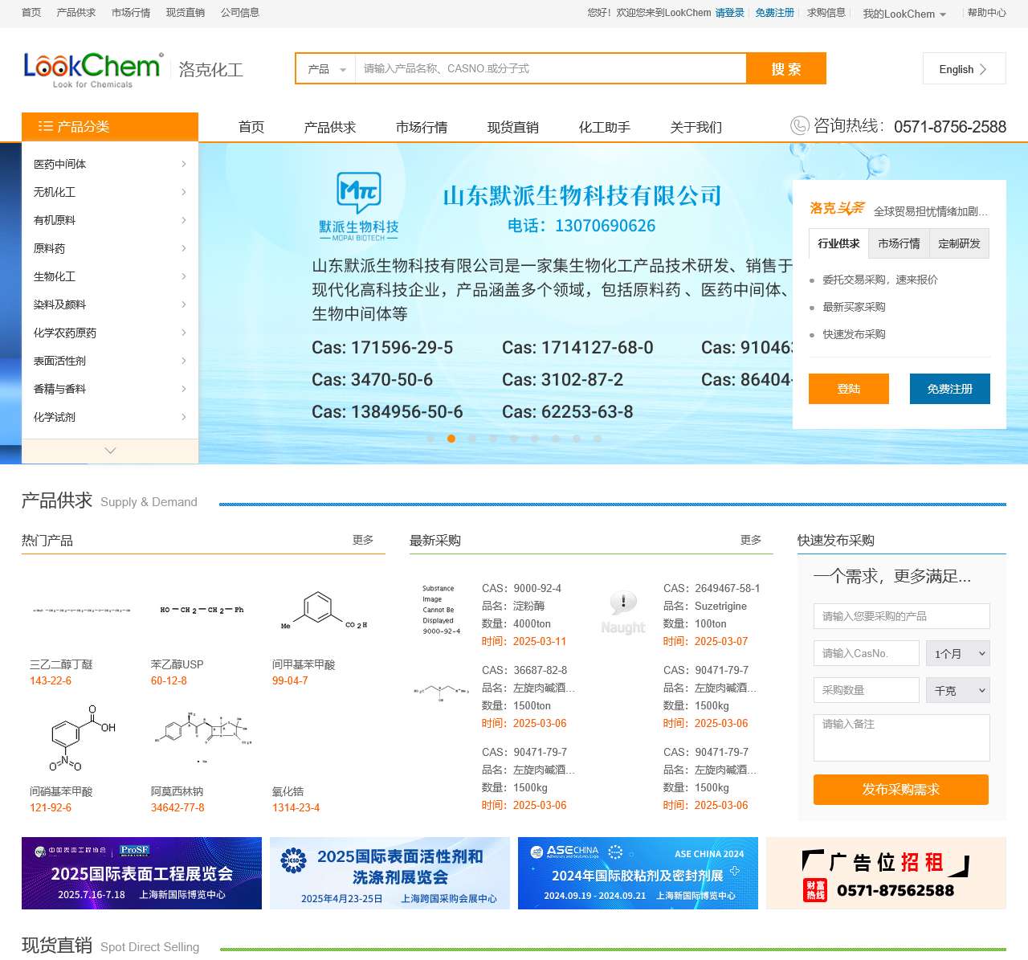Expand the 染料及颜料 category
The image size is (1028, 960).
coord(110,304)
